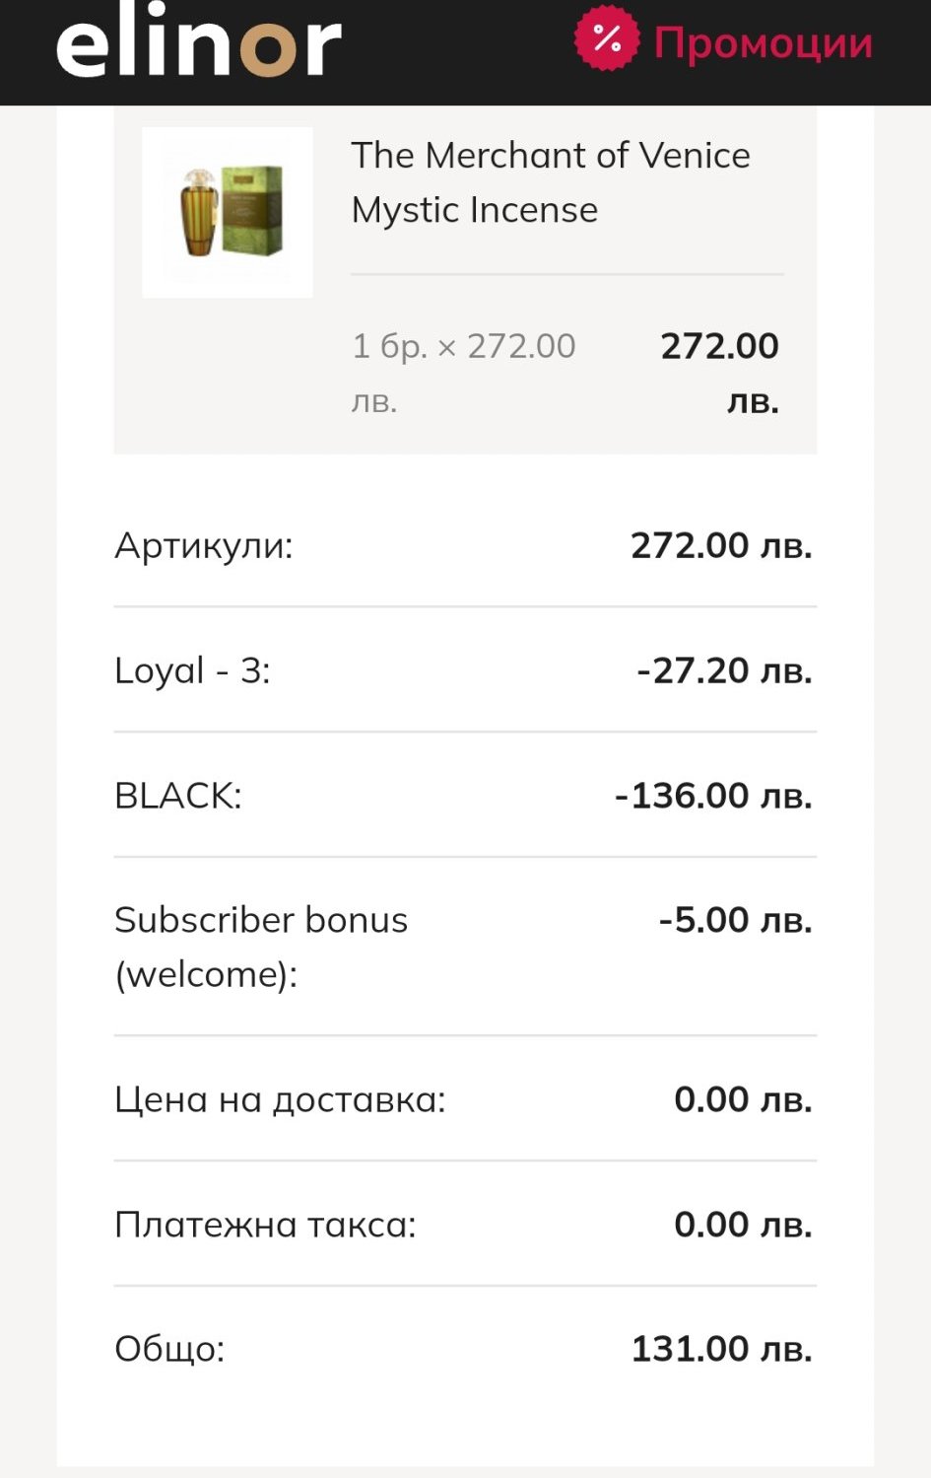Click the delivery price value 0.00 лв.
This screenshot has height=1478, width=931.
(x=743, y=1099)
